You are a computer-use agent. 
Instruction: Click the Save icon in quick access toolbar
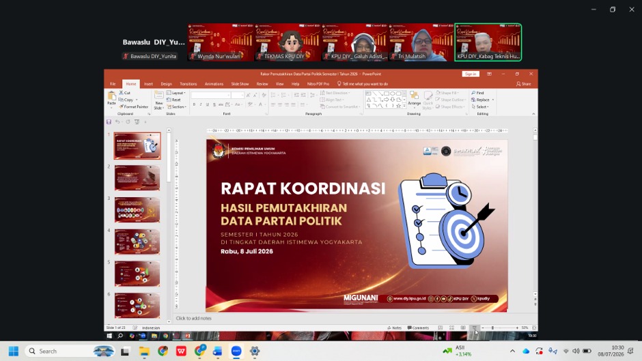point(109,122)
